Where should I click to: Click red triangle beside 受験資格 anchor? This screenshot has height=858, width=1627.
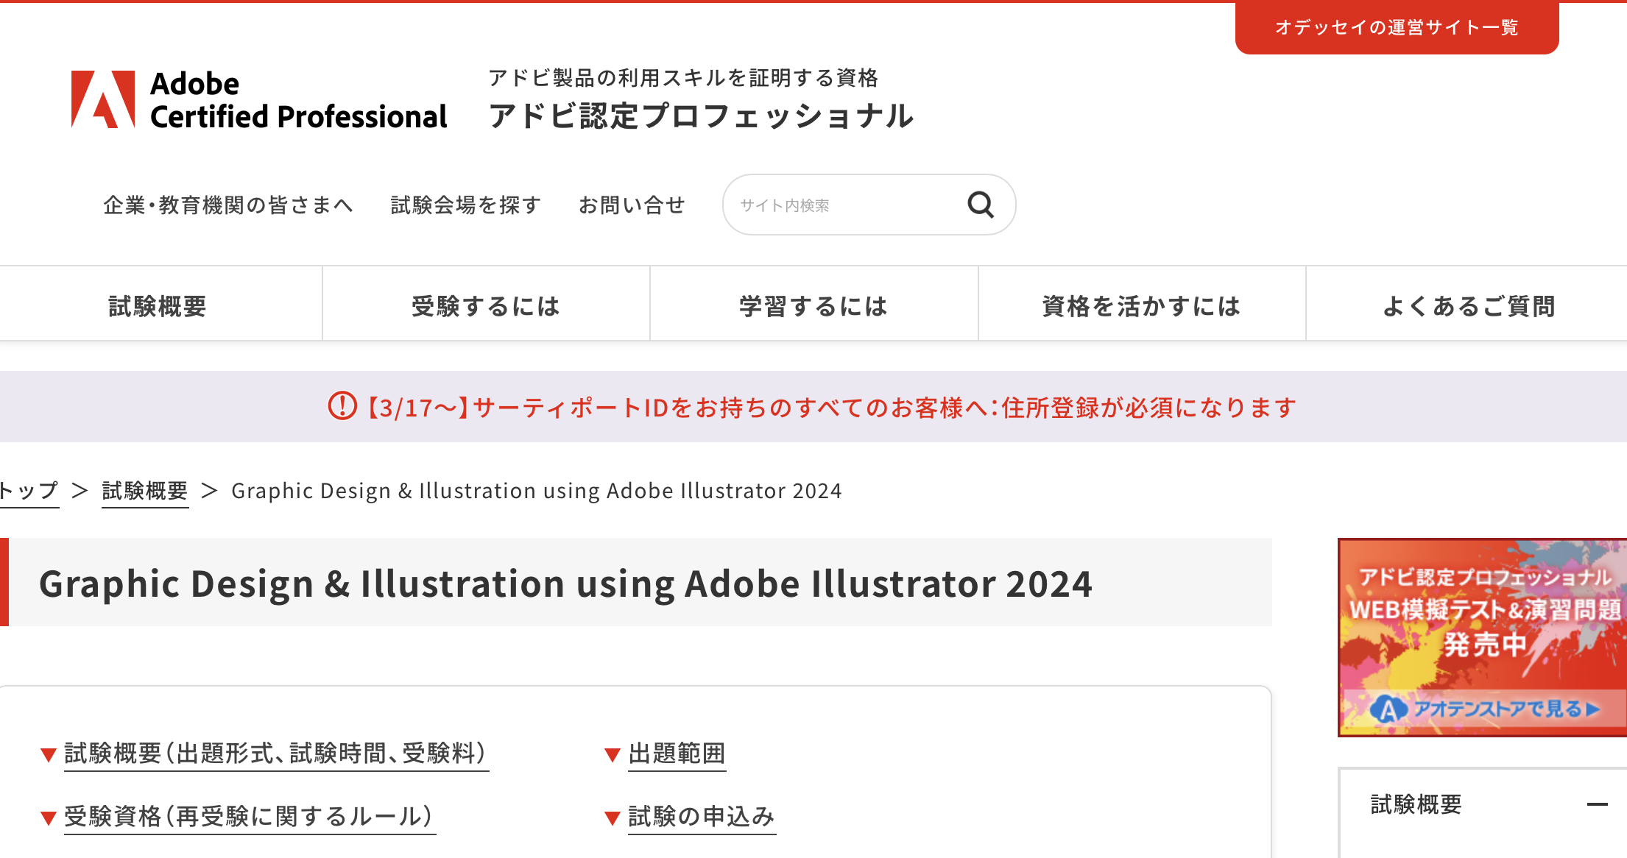tap(49, 818)
